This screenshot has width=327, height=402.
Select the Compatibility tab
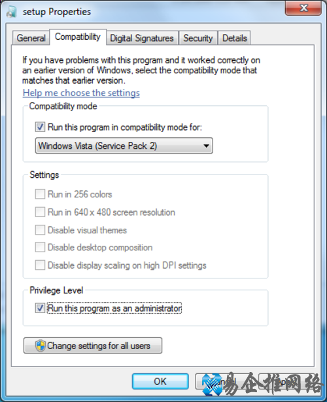click(x=78, y=37)
